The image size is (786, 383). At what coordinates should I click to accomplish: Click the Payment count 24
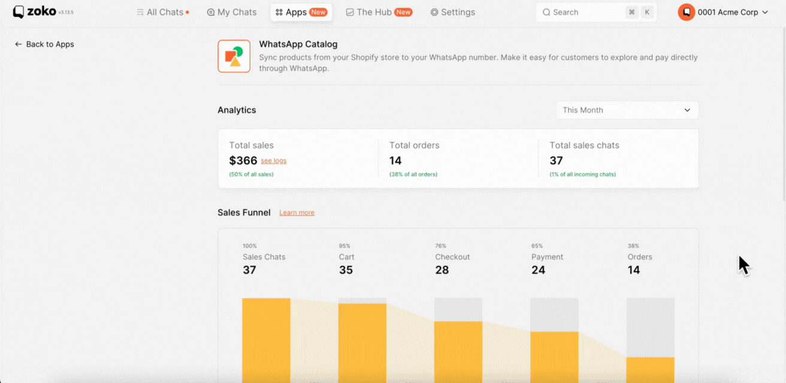(x=539, y=270)
